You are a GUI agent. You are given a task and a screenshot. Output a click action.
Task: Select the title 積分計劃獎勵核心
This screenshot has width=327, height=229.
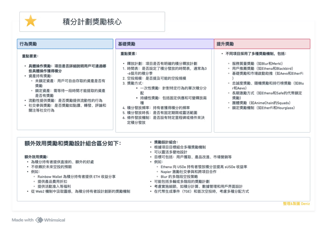coord(92,22)
